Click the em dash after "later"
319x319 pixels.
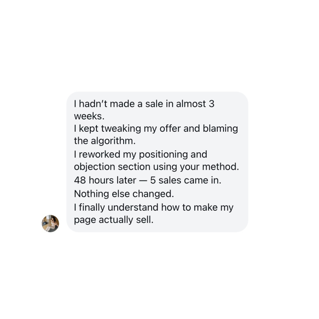(x=143, y=180)
